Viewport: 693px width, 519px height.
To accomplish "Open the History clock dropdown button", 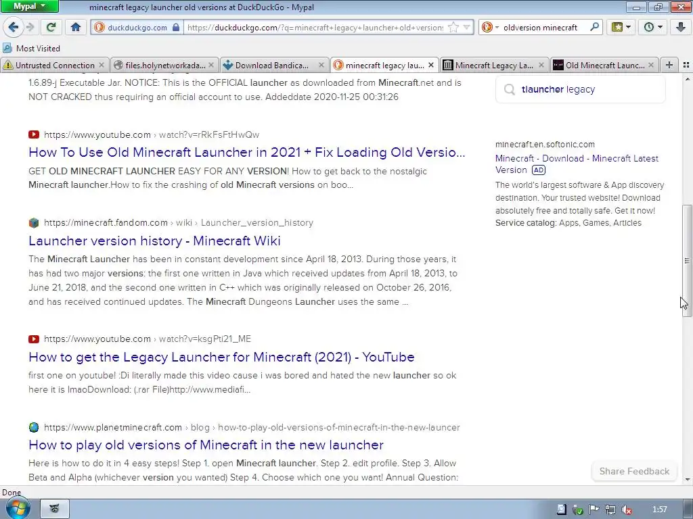I will (x=653, y=27).
